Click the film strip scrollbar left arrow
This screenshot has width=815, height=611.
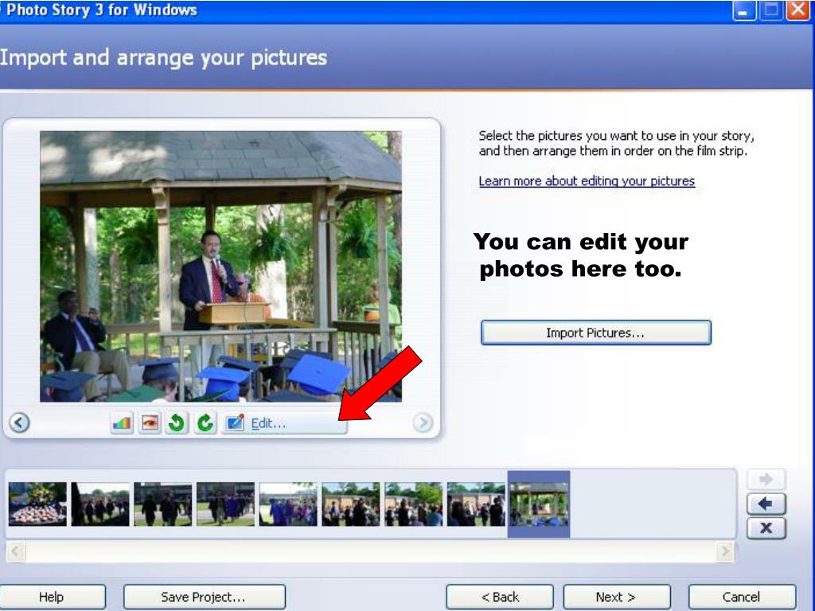tap(16, 551)
